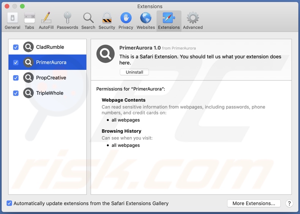Close the Extensions window
The image size is (300, 214).
tap(7, 6)
